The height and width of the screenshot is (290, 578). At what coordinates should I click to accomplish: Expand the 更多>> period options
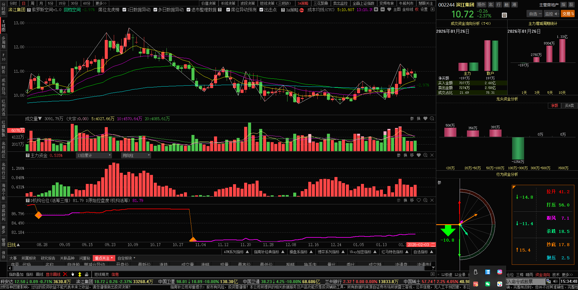tap(101, 3)
